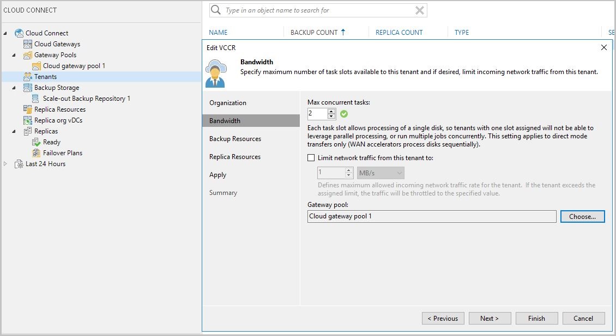The height and width of the screenshot is (336, 616).
Task: Click the search magnifier icon
Action: coord(215,10)
